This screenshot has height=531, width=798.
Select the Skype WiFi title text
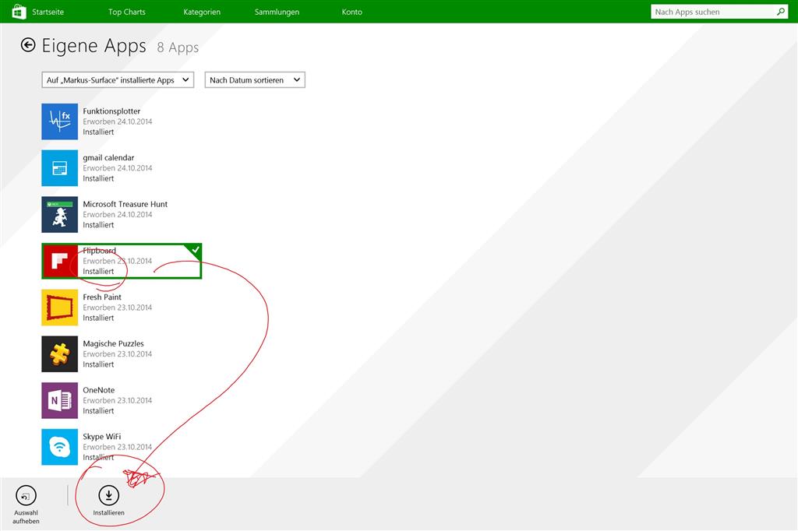tap(102, 436)
